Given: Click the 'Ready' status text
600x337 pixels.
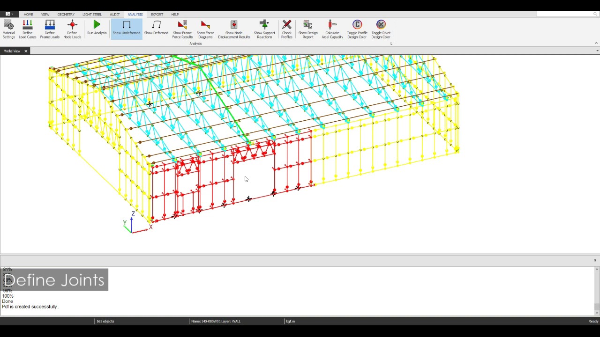Looking at the screenshot, I should 593,321.
